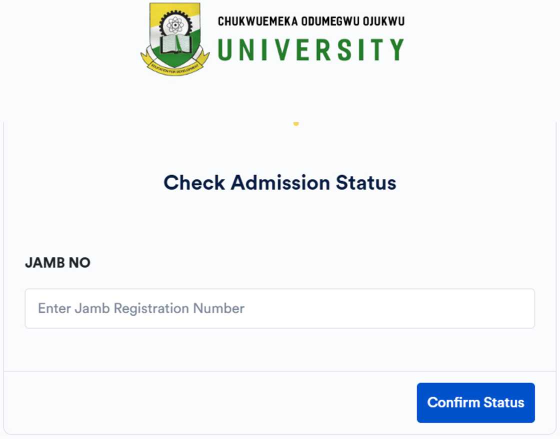
Task: Click the word Status in the heading
Action: point(366,182)
